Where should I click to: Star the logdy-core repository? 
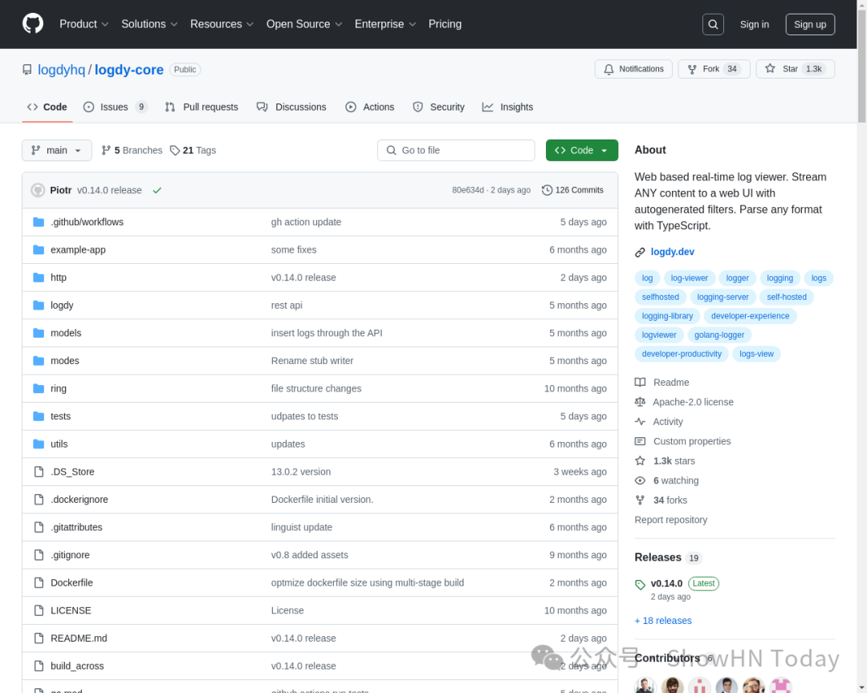[x=795, y=69]
